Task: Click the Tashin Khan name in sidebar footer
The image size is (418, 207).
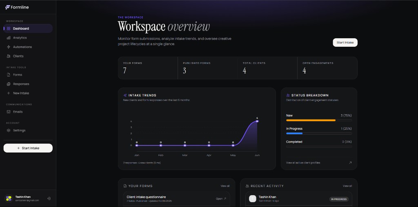Action: tap(23, 197)
